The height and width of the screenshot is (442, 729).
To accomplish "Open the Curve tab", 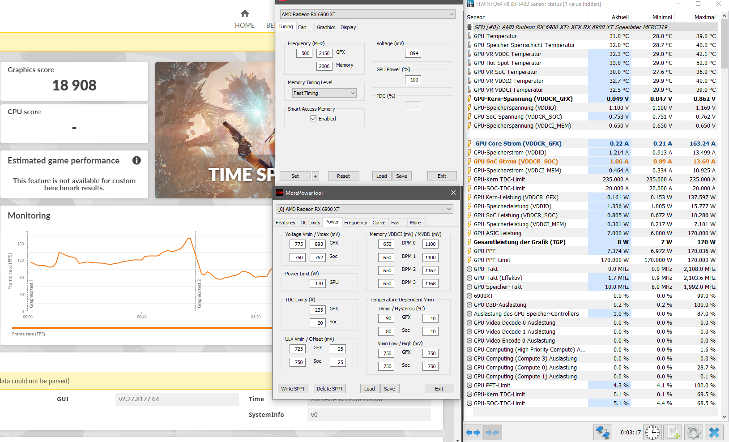I will tap(379, 223).
